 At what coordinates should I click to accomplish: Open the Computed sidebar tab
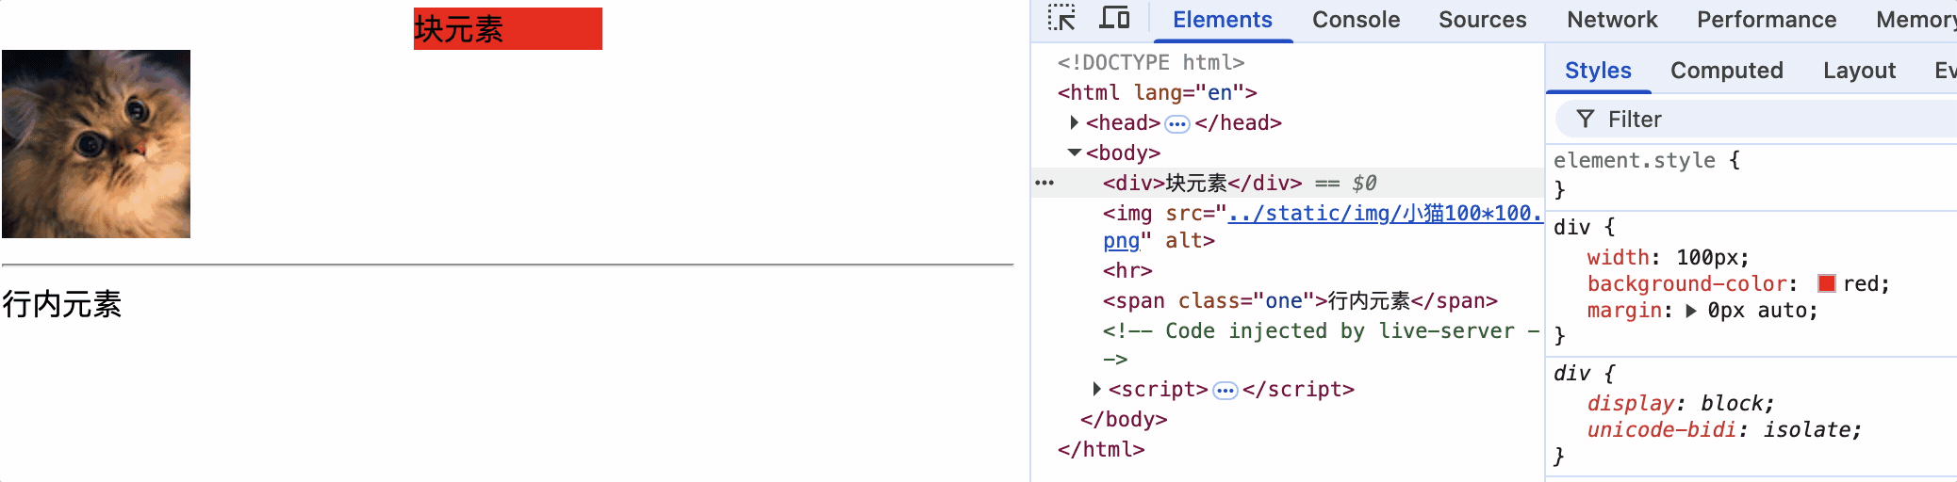(x=1727, y=71)
